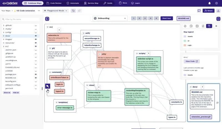
Task: Switch to the Code Review tab
Action: click(x=54, y=3)
